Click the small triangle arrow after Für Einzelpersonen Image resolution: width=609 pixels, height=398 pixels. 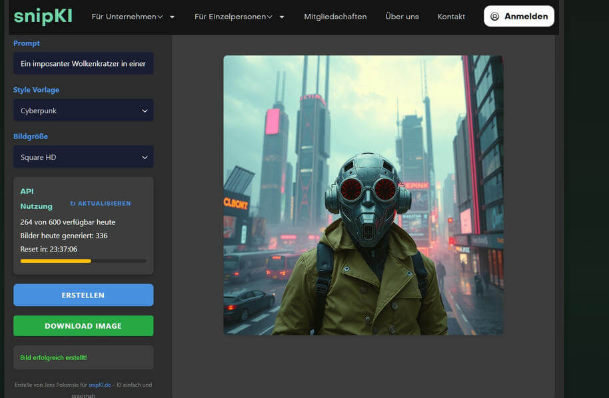click(x=282, y=17)
